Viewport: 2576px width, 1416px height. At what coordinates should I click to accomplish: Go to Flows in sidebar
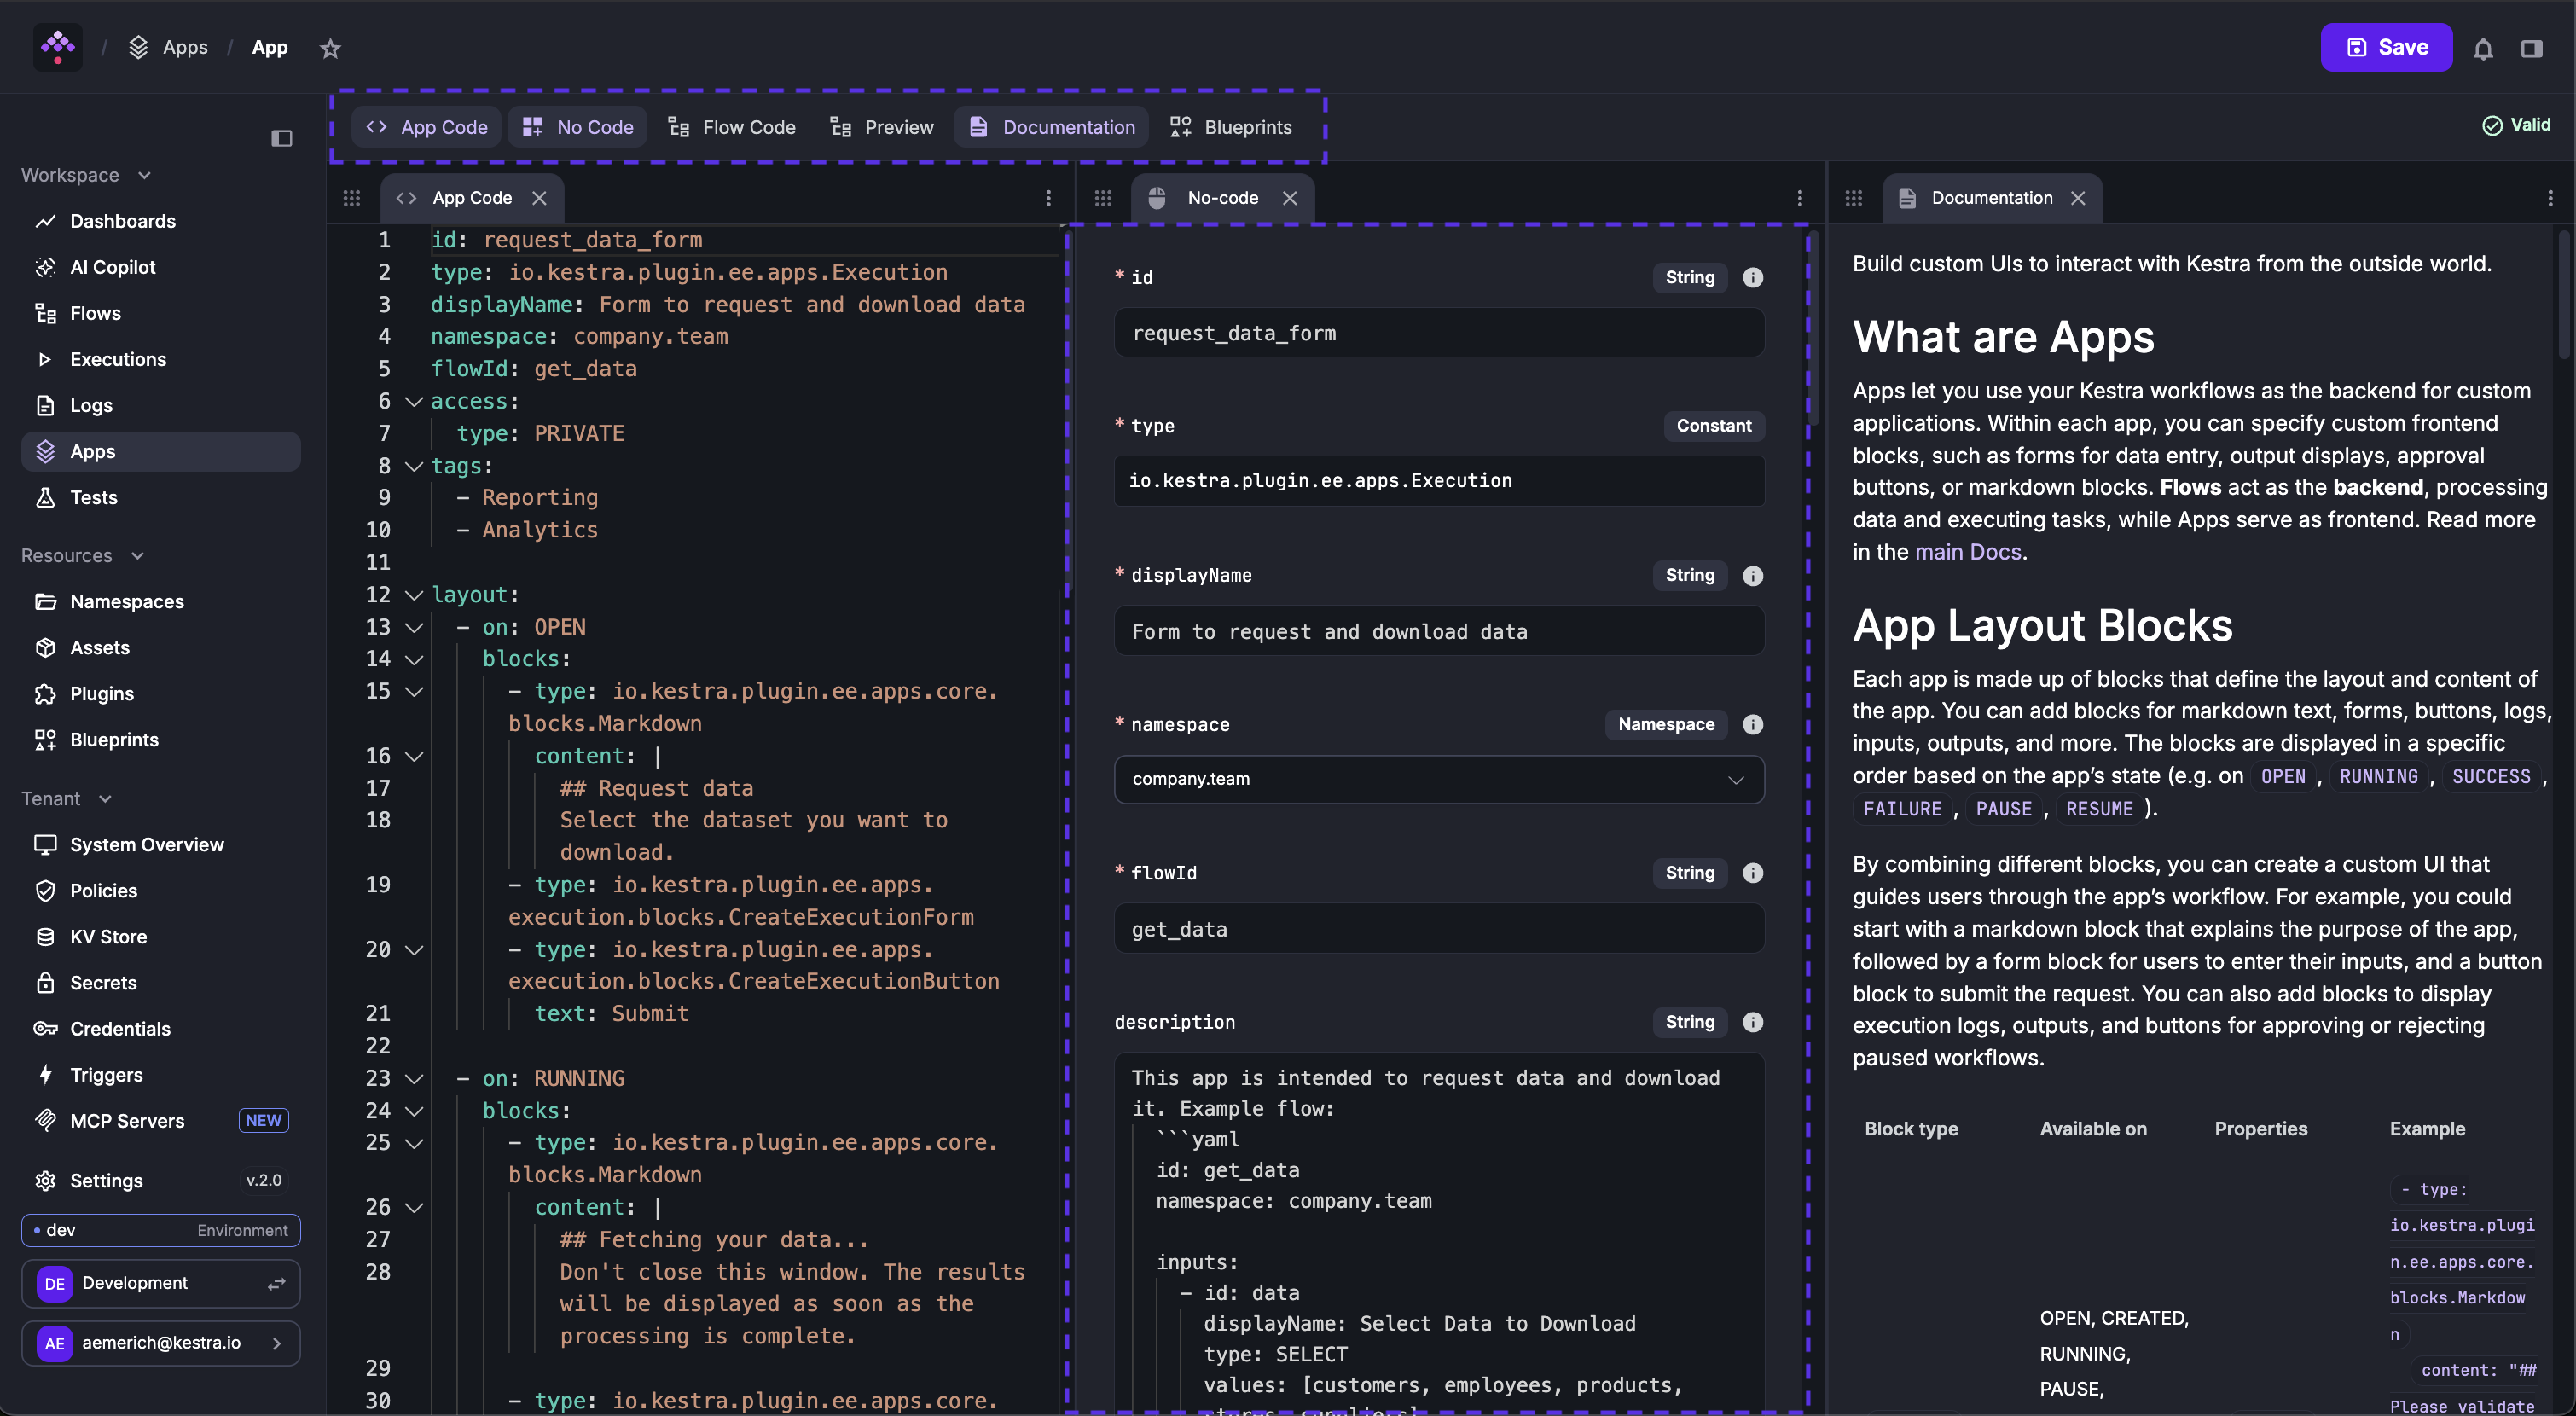pos(161,313)
